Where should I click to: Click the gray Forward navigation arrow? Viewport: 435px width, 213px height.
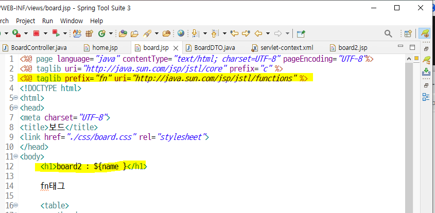[277, 33]
